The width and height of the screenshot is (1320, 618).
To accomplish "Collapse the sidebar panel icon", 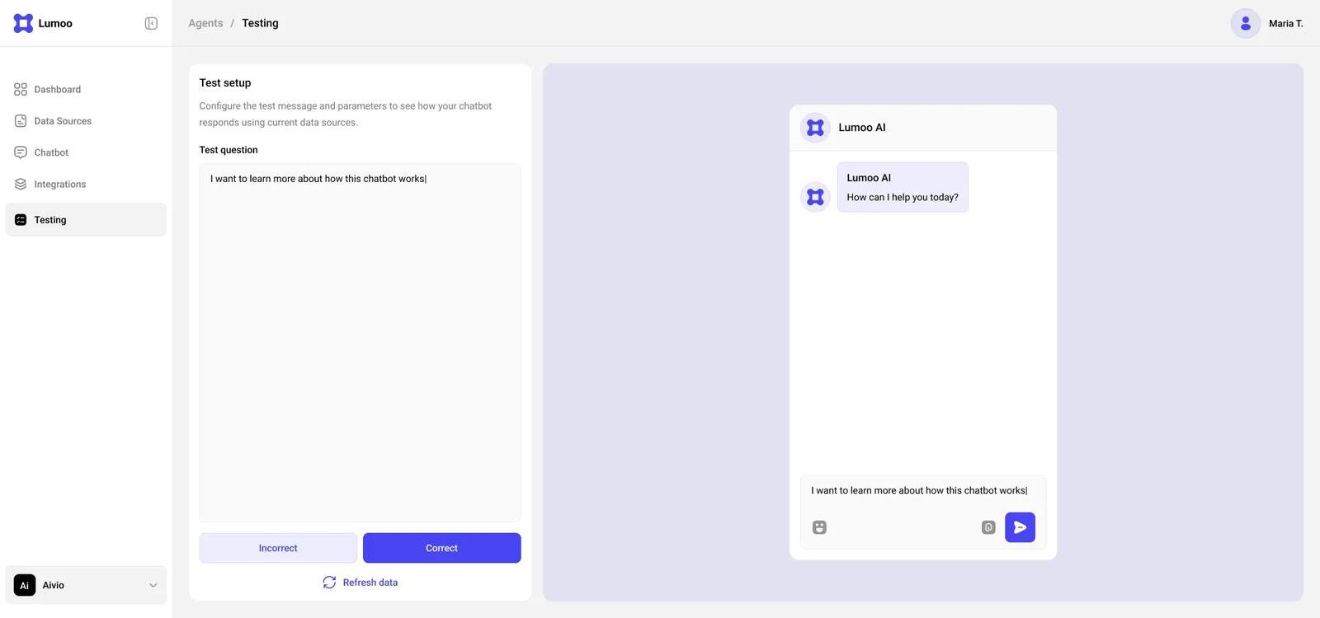I will [151, 23].
